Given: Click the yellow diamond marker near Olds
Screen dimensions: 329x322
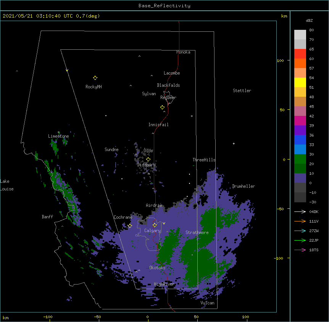Looking at the screenshot, I should point(148,159).
